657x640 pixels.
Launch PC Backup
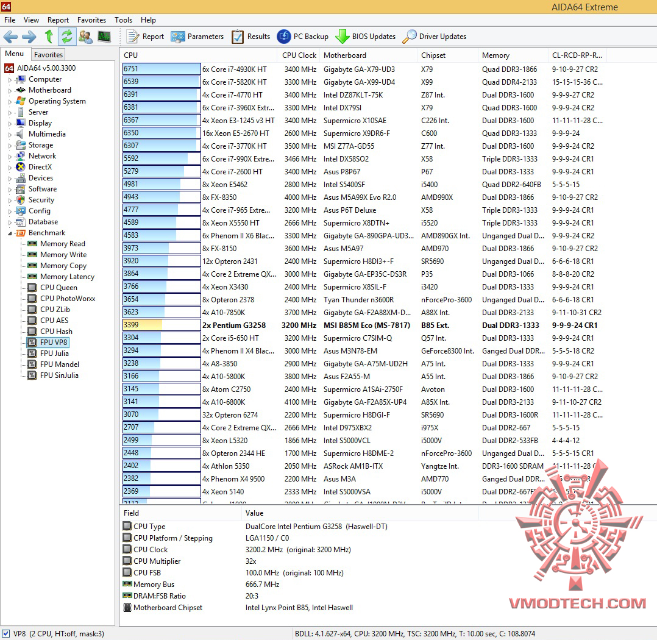[x=302, y=37]
